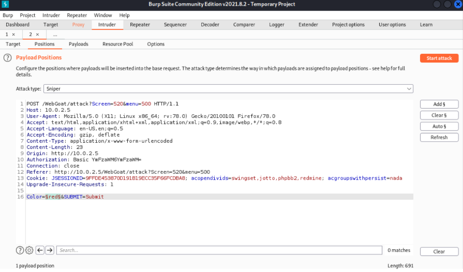
Task: Switch to the Comparer tab
Action: [x=244, y=25]
